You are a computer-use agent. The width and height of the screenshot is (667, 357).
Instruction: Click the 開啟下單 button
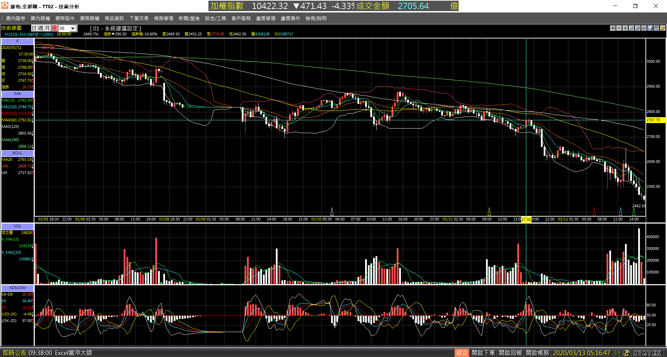(x=483, y=353)
